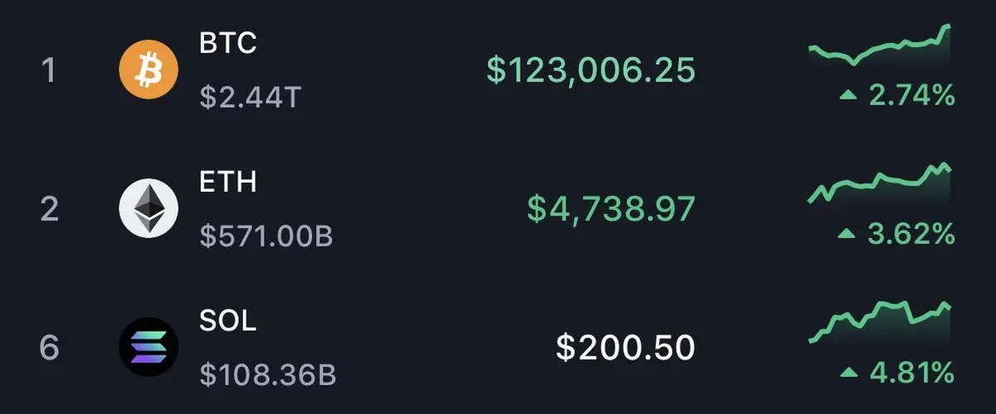This screenshot has width=996, height=414.
Task: Click the $108.36B market cap value
Action: click(x=268, y=376)
